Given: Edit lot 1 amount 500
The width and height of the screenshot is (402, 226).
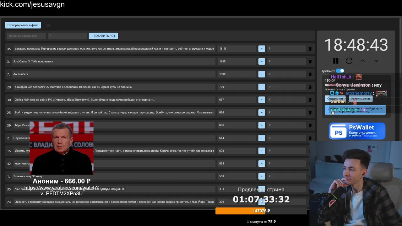Looking at the screenshot, I should tap(237, 176).
